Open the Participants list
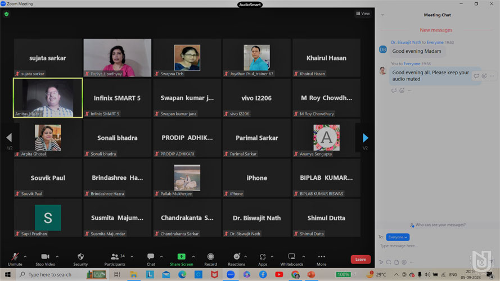This screenshot has width=500, height=281. click(115, 259)
